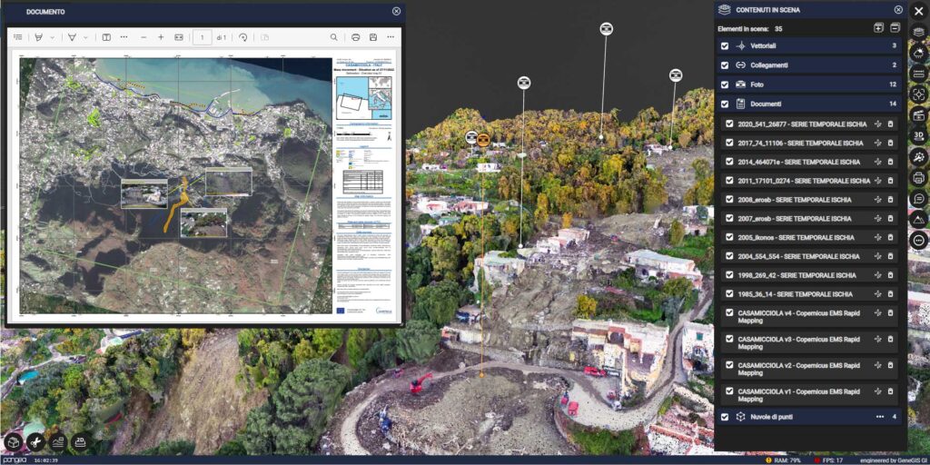The image size is (930, 465).
Task: Click the orange photo marker in the scene
Action: pyautogui.click(x=484, y=139)
